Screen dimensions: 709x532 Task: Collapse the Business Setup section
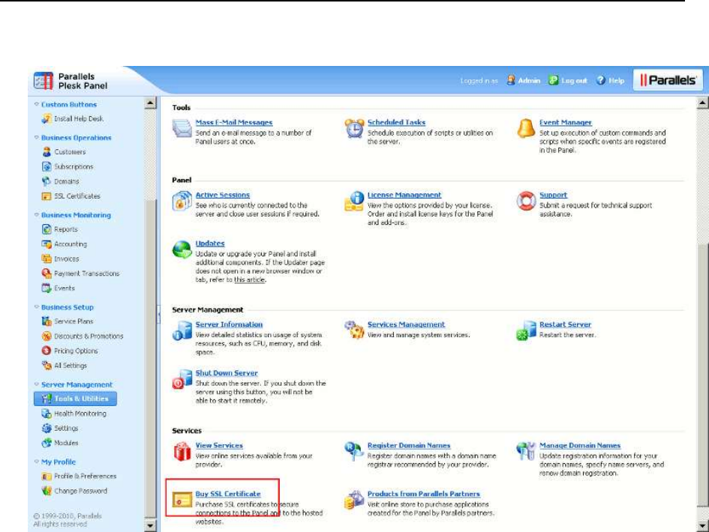(37, 307)
